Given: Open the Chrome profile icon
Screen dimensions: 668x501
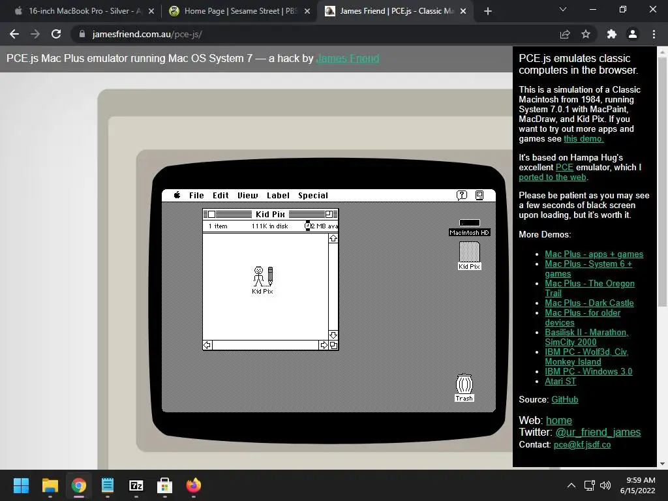Looking at the screenshot, I should (633, 34).
